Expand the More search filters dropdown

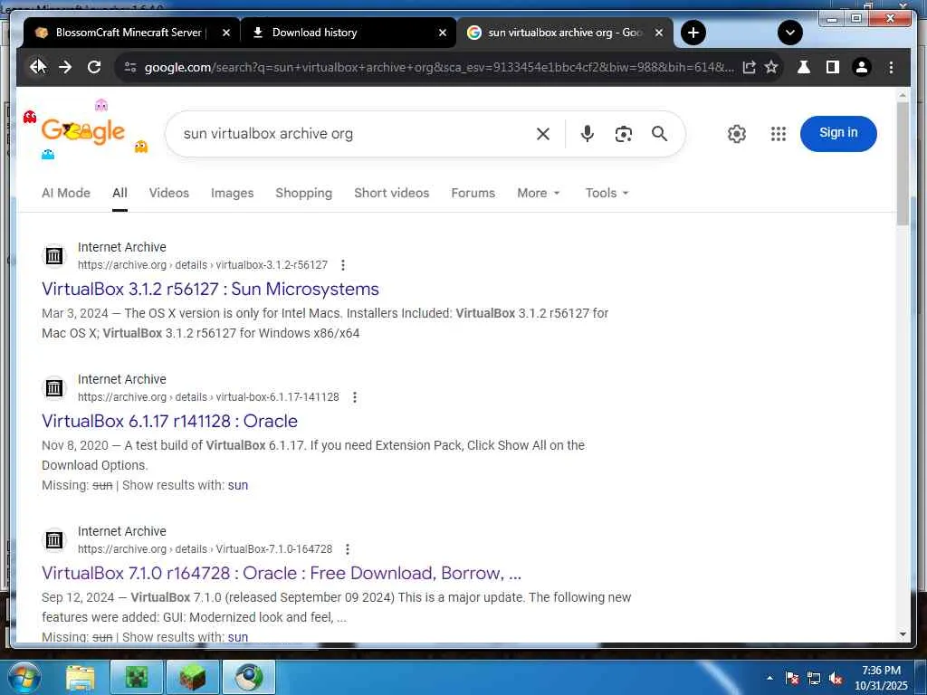[x=538, y=193]
